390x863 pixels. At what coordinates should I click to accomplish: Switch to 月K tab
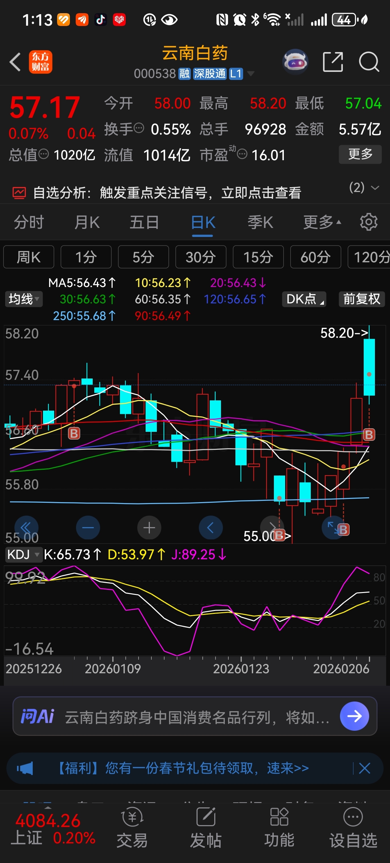[87, 222]
